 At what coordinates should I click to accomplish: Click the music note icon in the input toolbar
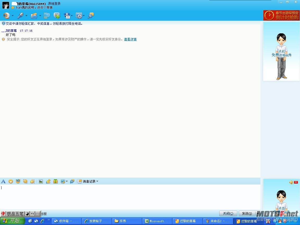tap(48, 181)
